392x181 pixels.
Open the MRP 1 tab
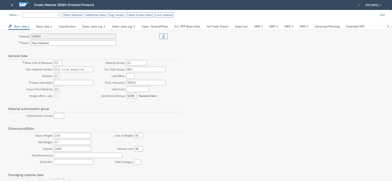click(x=258, y=26)
